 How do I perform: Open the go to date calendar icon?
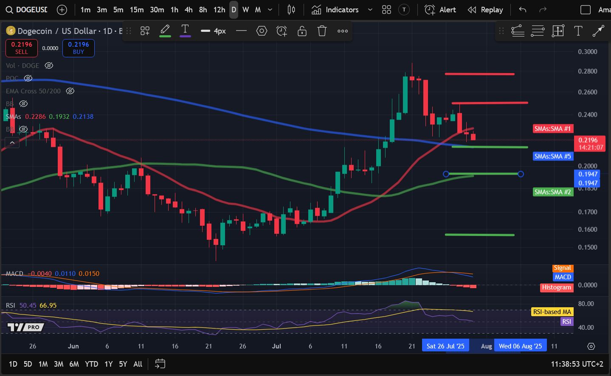click(160, 364)
